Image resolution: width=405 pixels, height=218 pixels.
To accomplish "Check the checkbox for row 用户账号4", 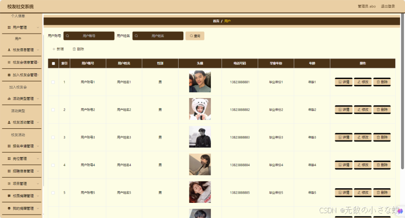I will click(x=53, y=165).
